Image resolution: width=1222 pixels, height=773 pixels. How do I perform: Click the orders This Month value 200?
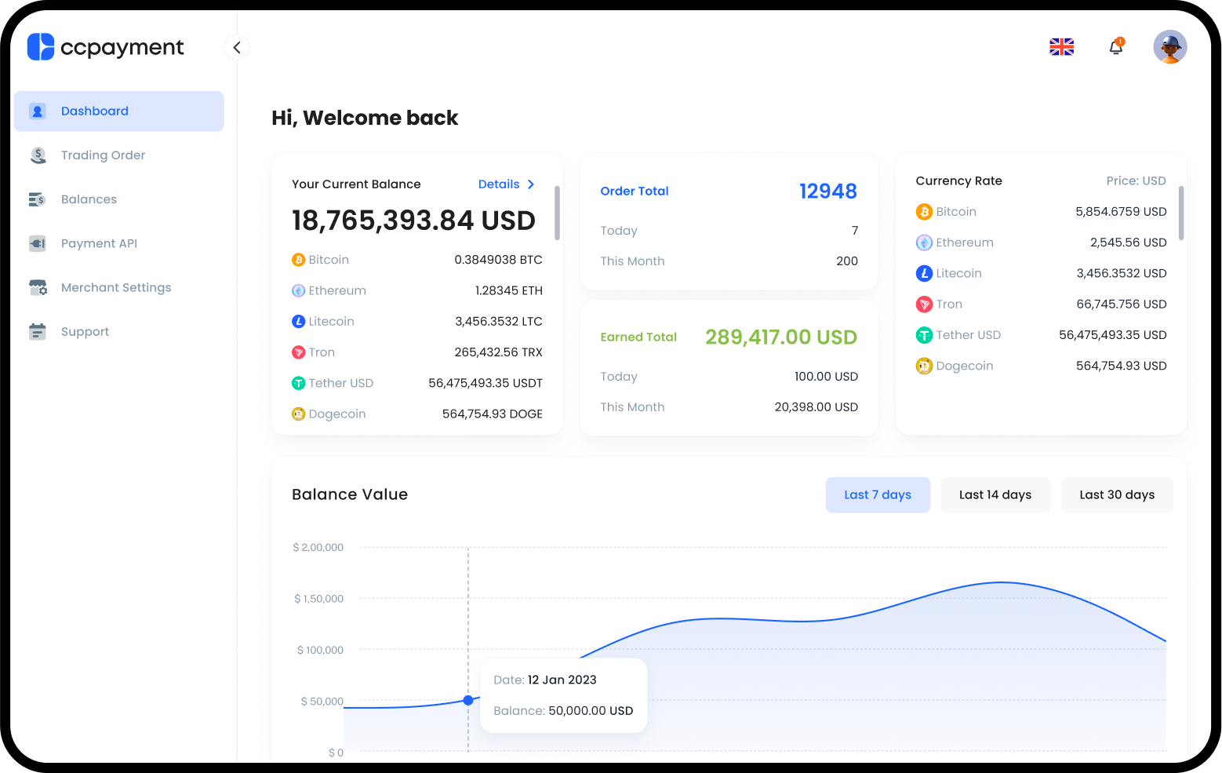coord(847,261)
